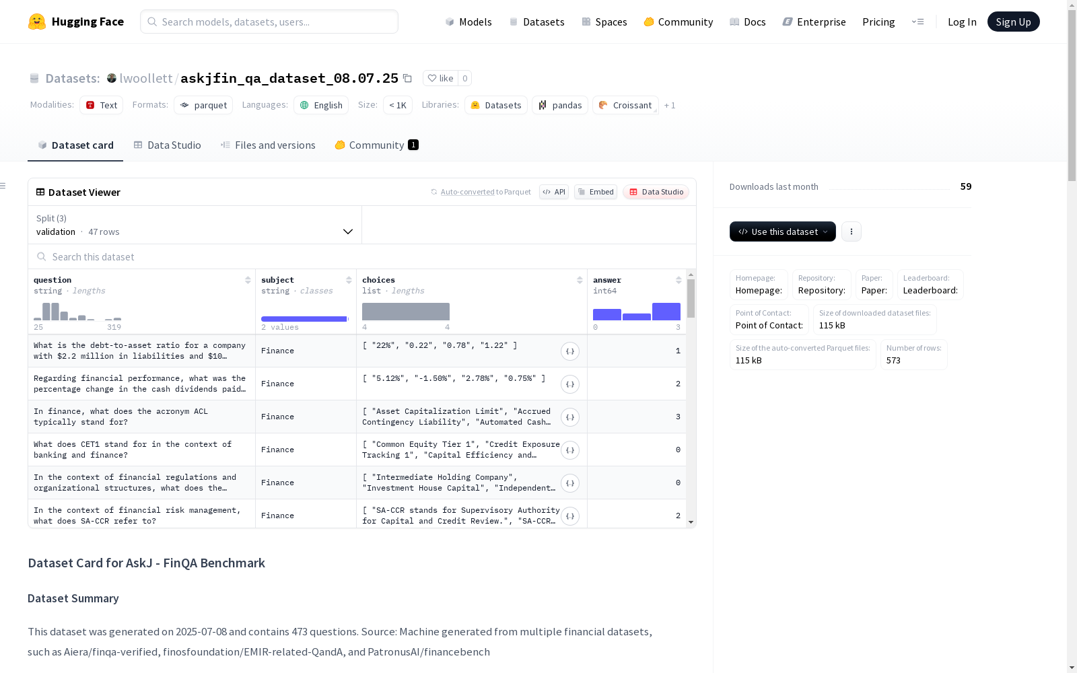Image resolution: width=1077 pixels, height=673 pixels.
Task: Open Community in the top navigation
Action: pos(679,22)
